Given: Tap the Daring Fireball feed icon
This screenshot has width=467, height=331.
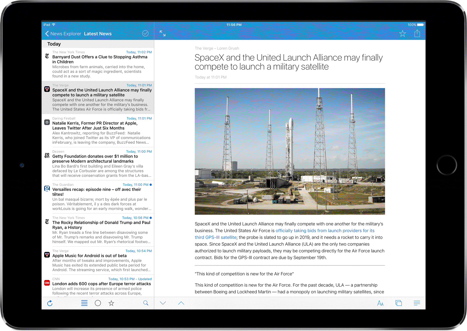Looking at the screenshot, I should click(47, 122).
